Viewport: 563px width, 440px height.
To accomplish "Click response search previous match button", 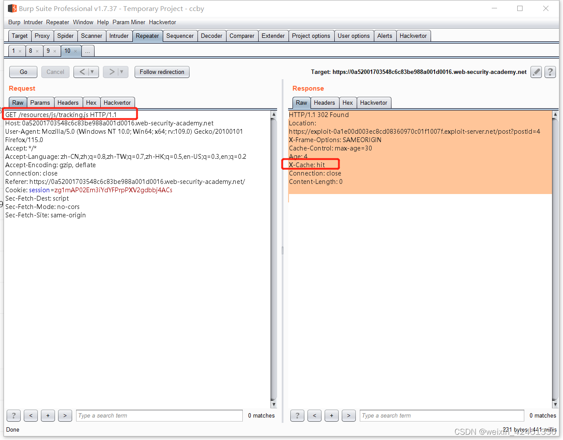I will click(314, 415).
